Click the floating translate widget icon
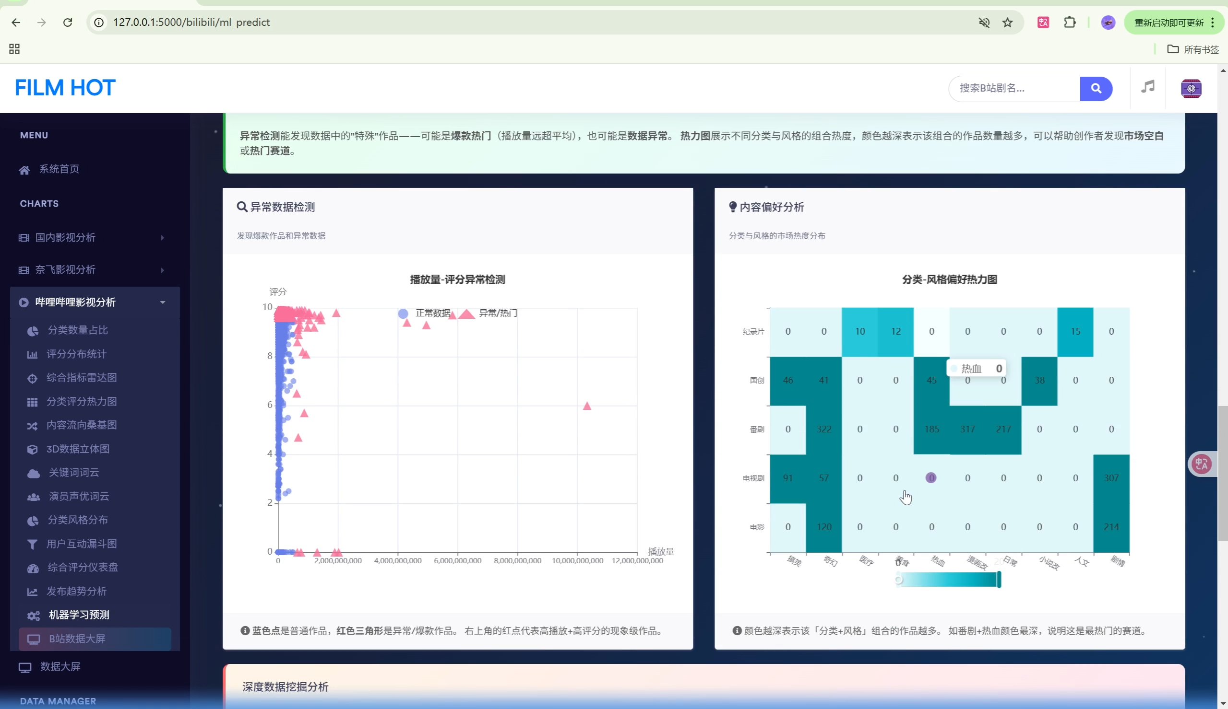The height and width of the screenshot is (709, 1228). pos(1202,464)
